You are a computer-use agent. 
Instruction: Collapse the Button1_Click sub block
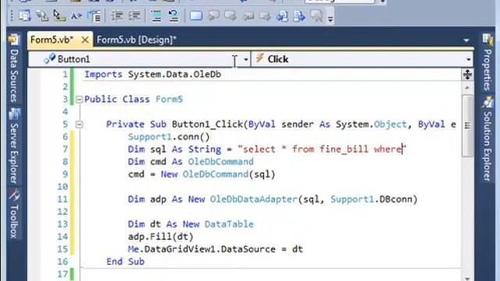pyautogui.click(x=79, y=125)
